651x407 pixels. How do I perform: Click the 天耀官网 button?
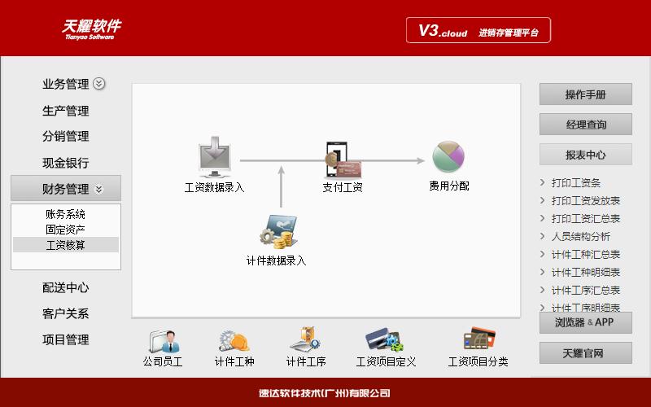pyautogui.click(x=585, y=353)
